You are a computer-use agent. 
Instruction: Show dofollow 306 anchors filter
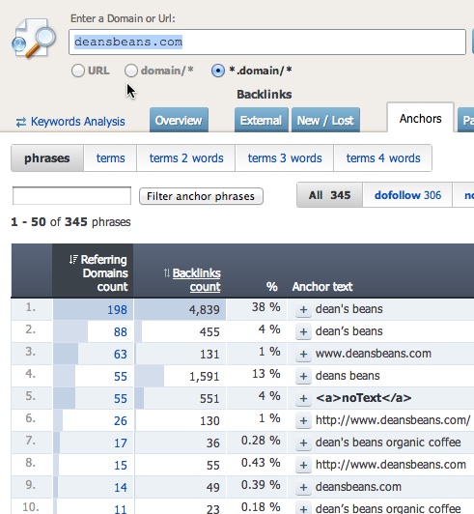click(407, 195)
